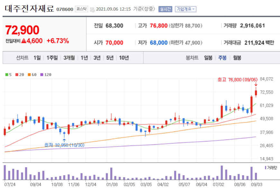The height and width of the screenshot is (190, 280).
Task: Click the 84,072 price axis label
Action: click(266, 79)
